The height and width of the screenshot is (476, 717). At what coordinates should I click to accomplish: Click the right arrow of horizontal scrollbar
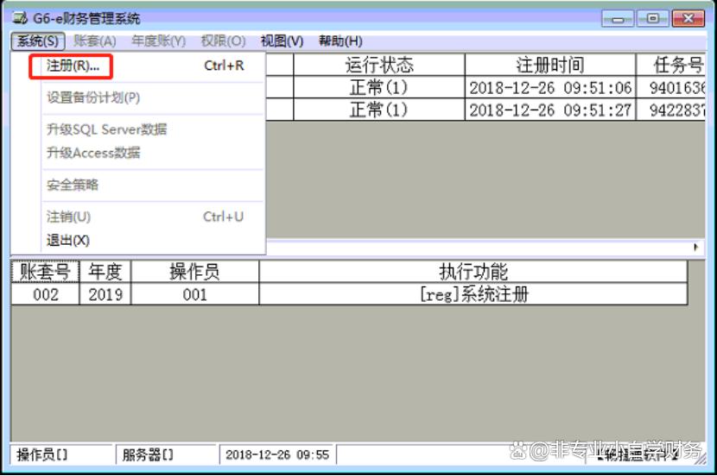point(695,247)
